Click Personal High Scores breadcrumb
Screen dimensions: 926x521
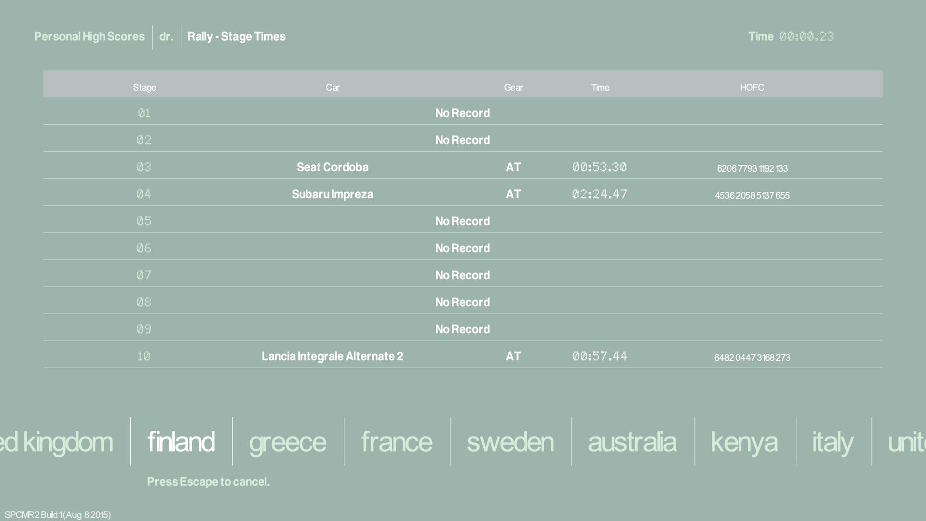click(x=89, y=37)
